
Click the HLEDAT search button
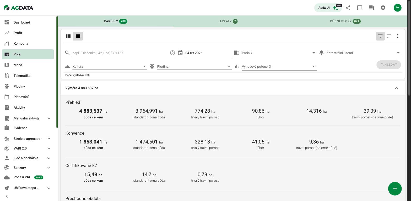point(389,65)
